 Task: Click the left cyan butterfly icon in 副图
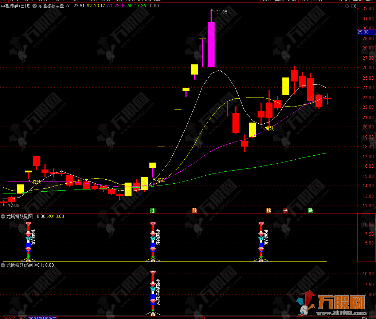click(x=28, y=239)
